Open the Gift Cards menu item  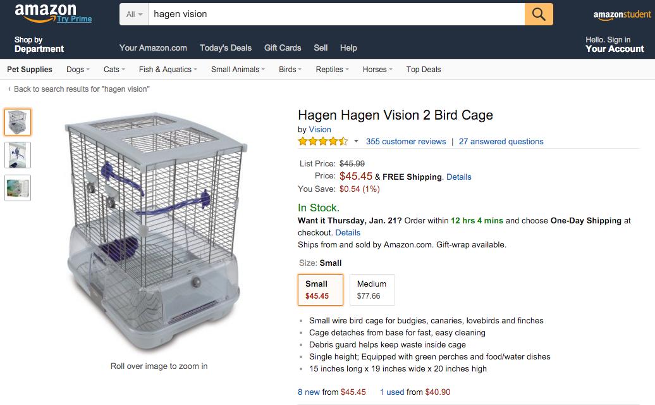283,47
